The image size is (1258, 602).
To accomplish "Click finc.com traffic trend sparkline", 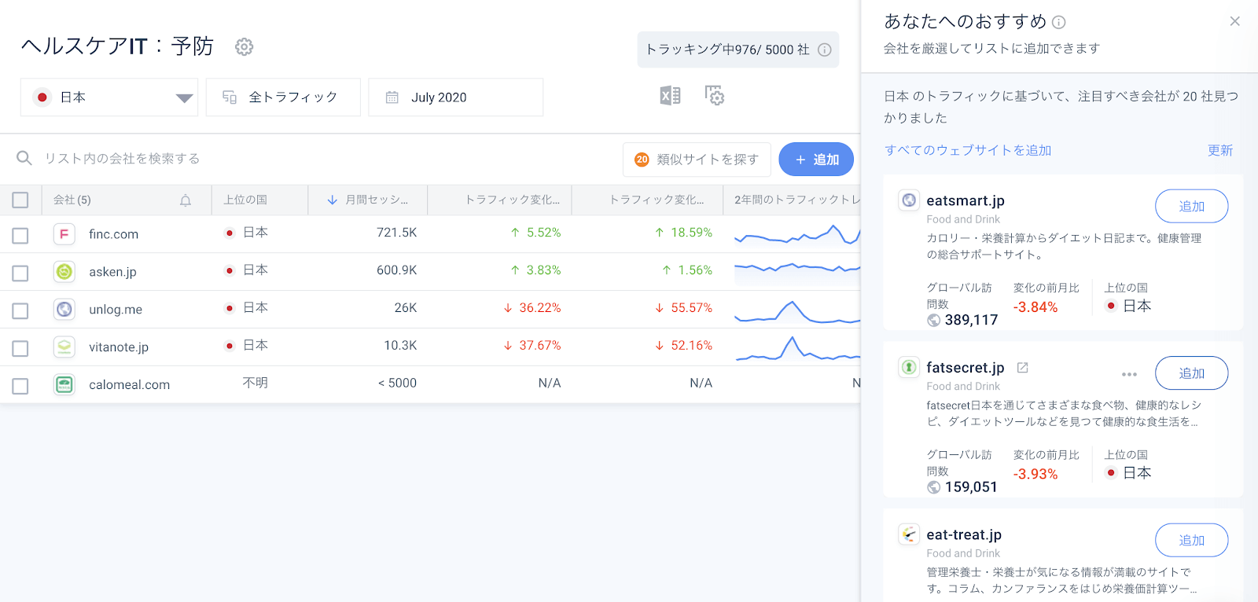I will pyautogui.click(x=797, y=234).
